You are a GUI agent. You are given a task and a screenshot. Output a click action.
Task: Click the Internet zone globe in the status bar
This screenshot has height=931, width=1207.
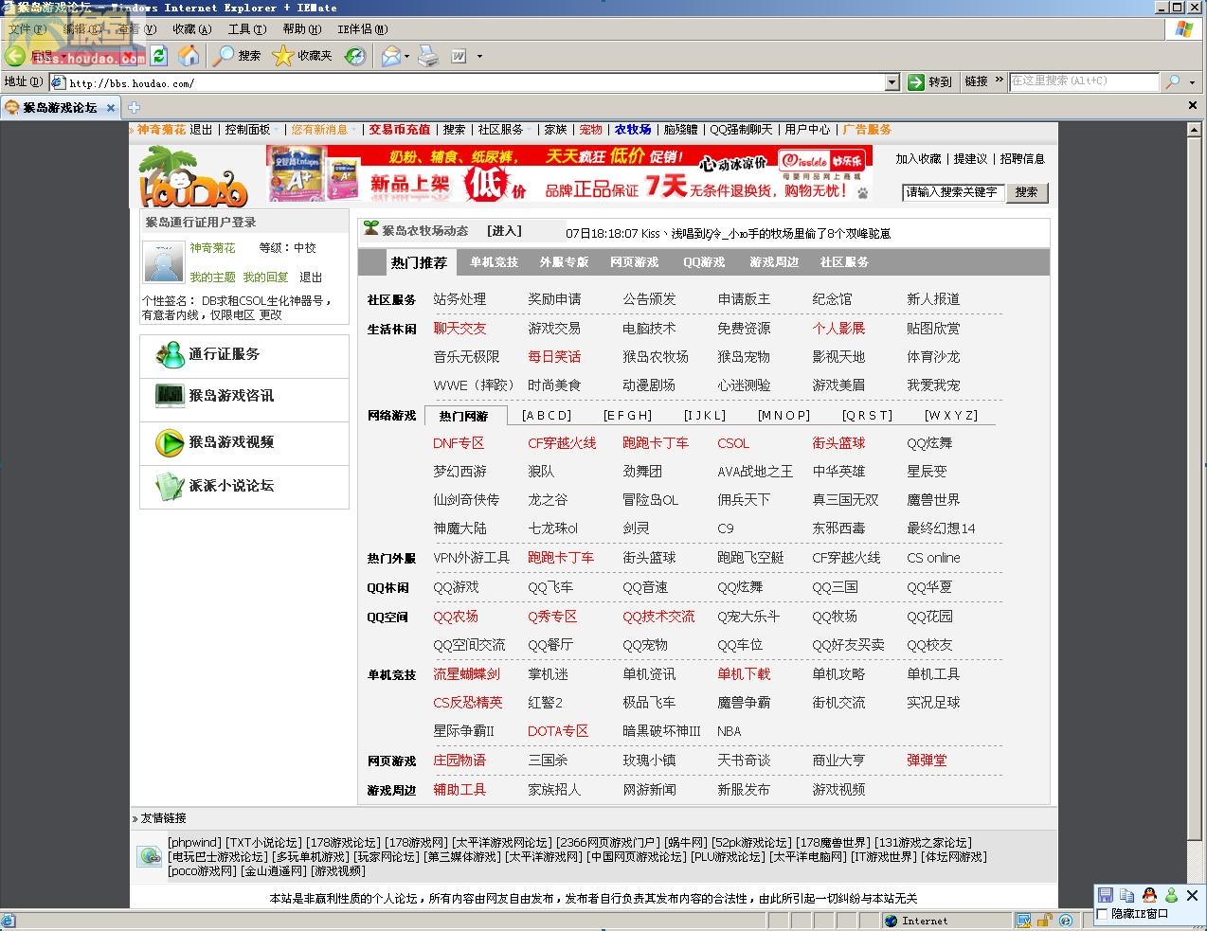(891, 921)
